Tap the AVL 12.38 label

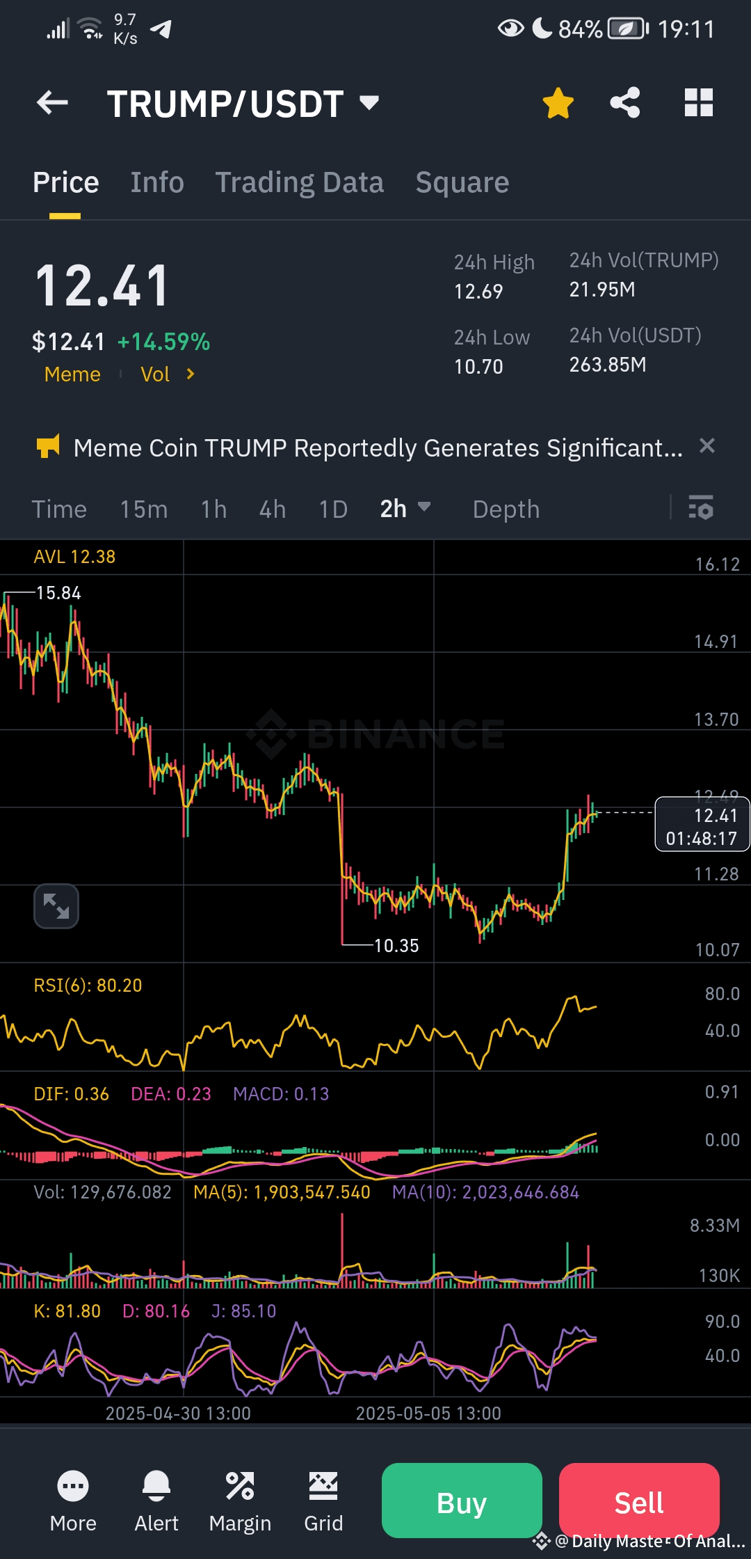click(74, 557)
